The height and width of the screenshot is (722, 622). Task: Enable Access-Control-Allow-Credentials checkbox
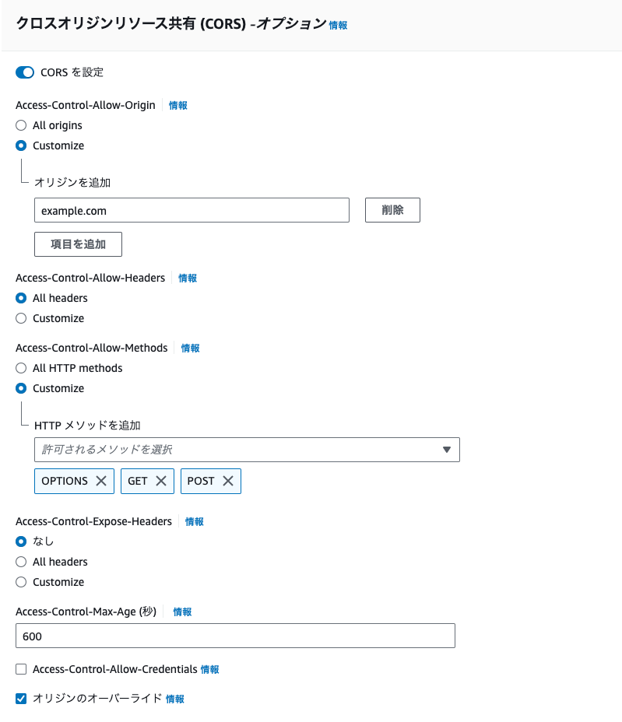click(x=21, y=669)
